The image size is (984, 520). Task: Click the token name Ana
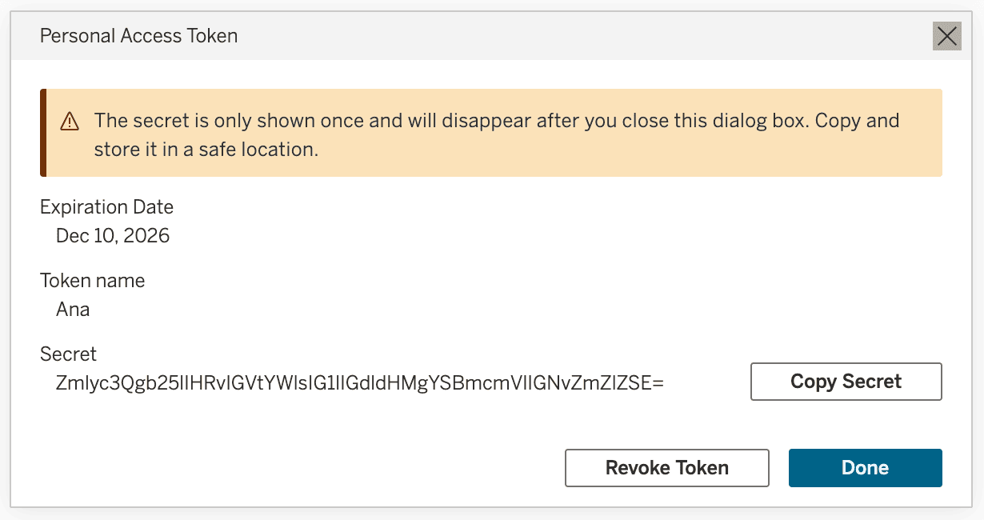(72, 309)
